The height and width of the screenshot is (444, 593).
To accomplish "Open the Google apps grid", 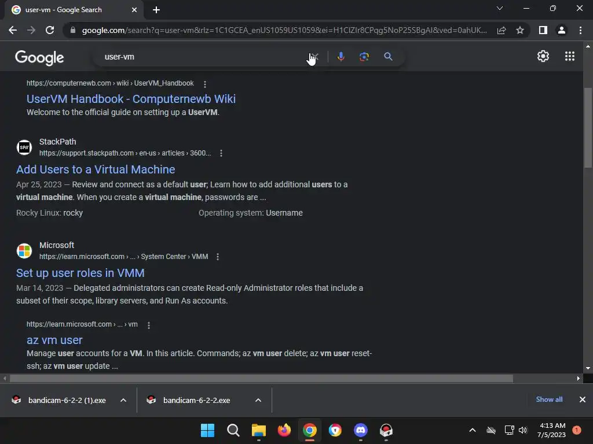I will coord(570,56).
